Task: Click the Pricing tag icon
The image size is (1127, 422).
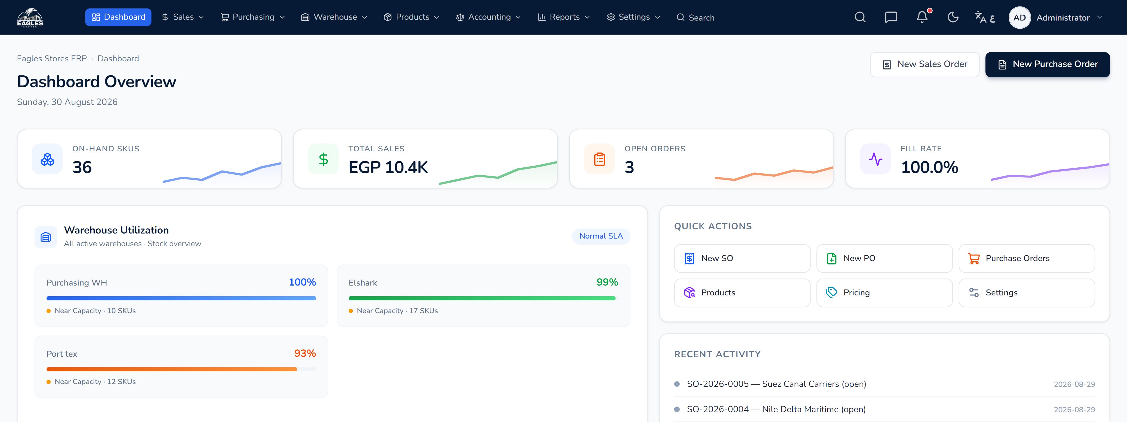Action: (x=832, y=293)
